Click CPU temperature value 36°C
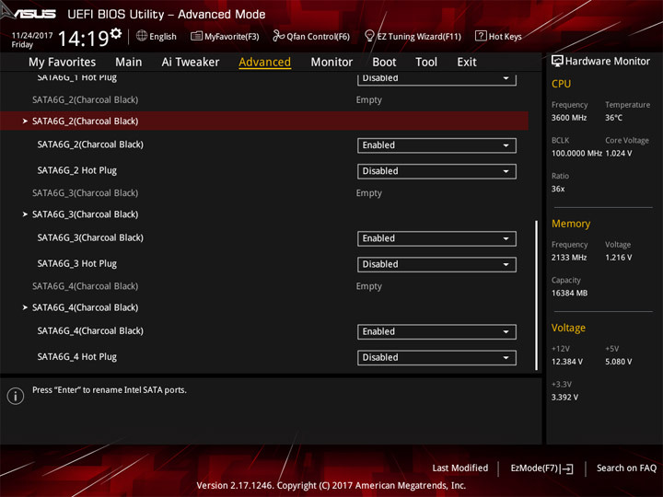The image size is (663, 497). pyautogui.click(x=613, y=118)
